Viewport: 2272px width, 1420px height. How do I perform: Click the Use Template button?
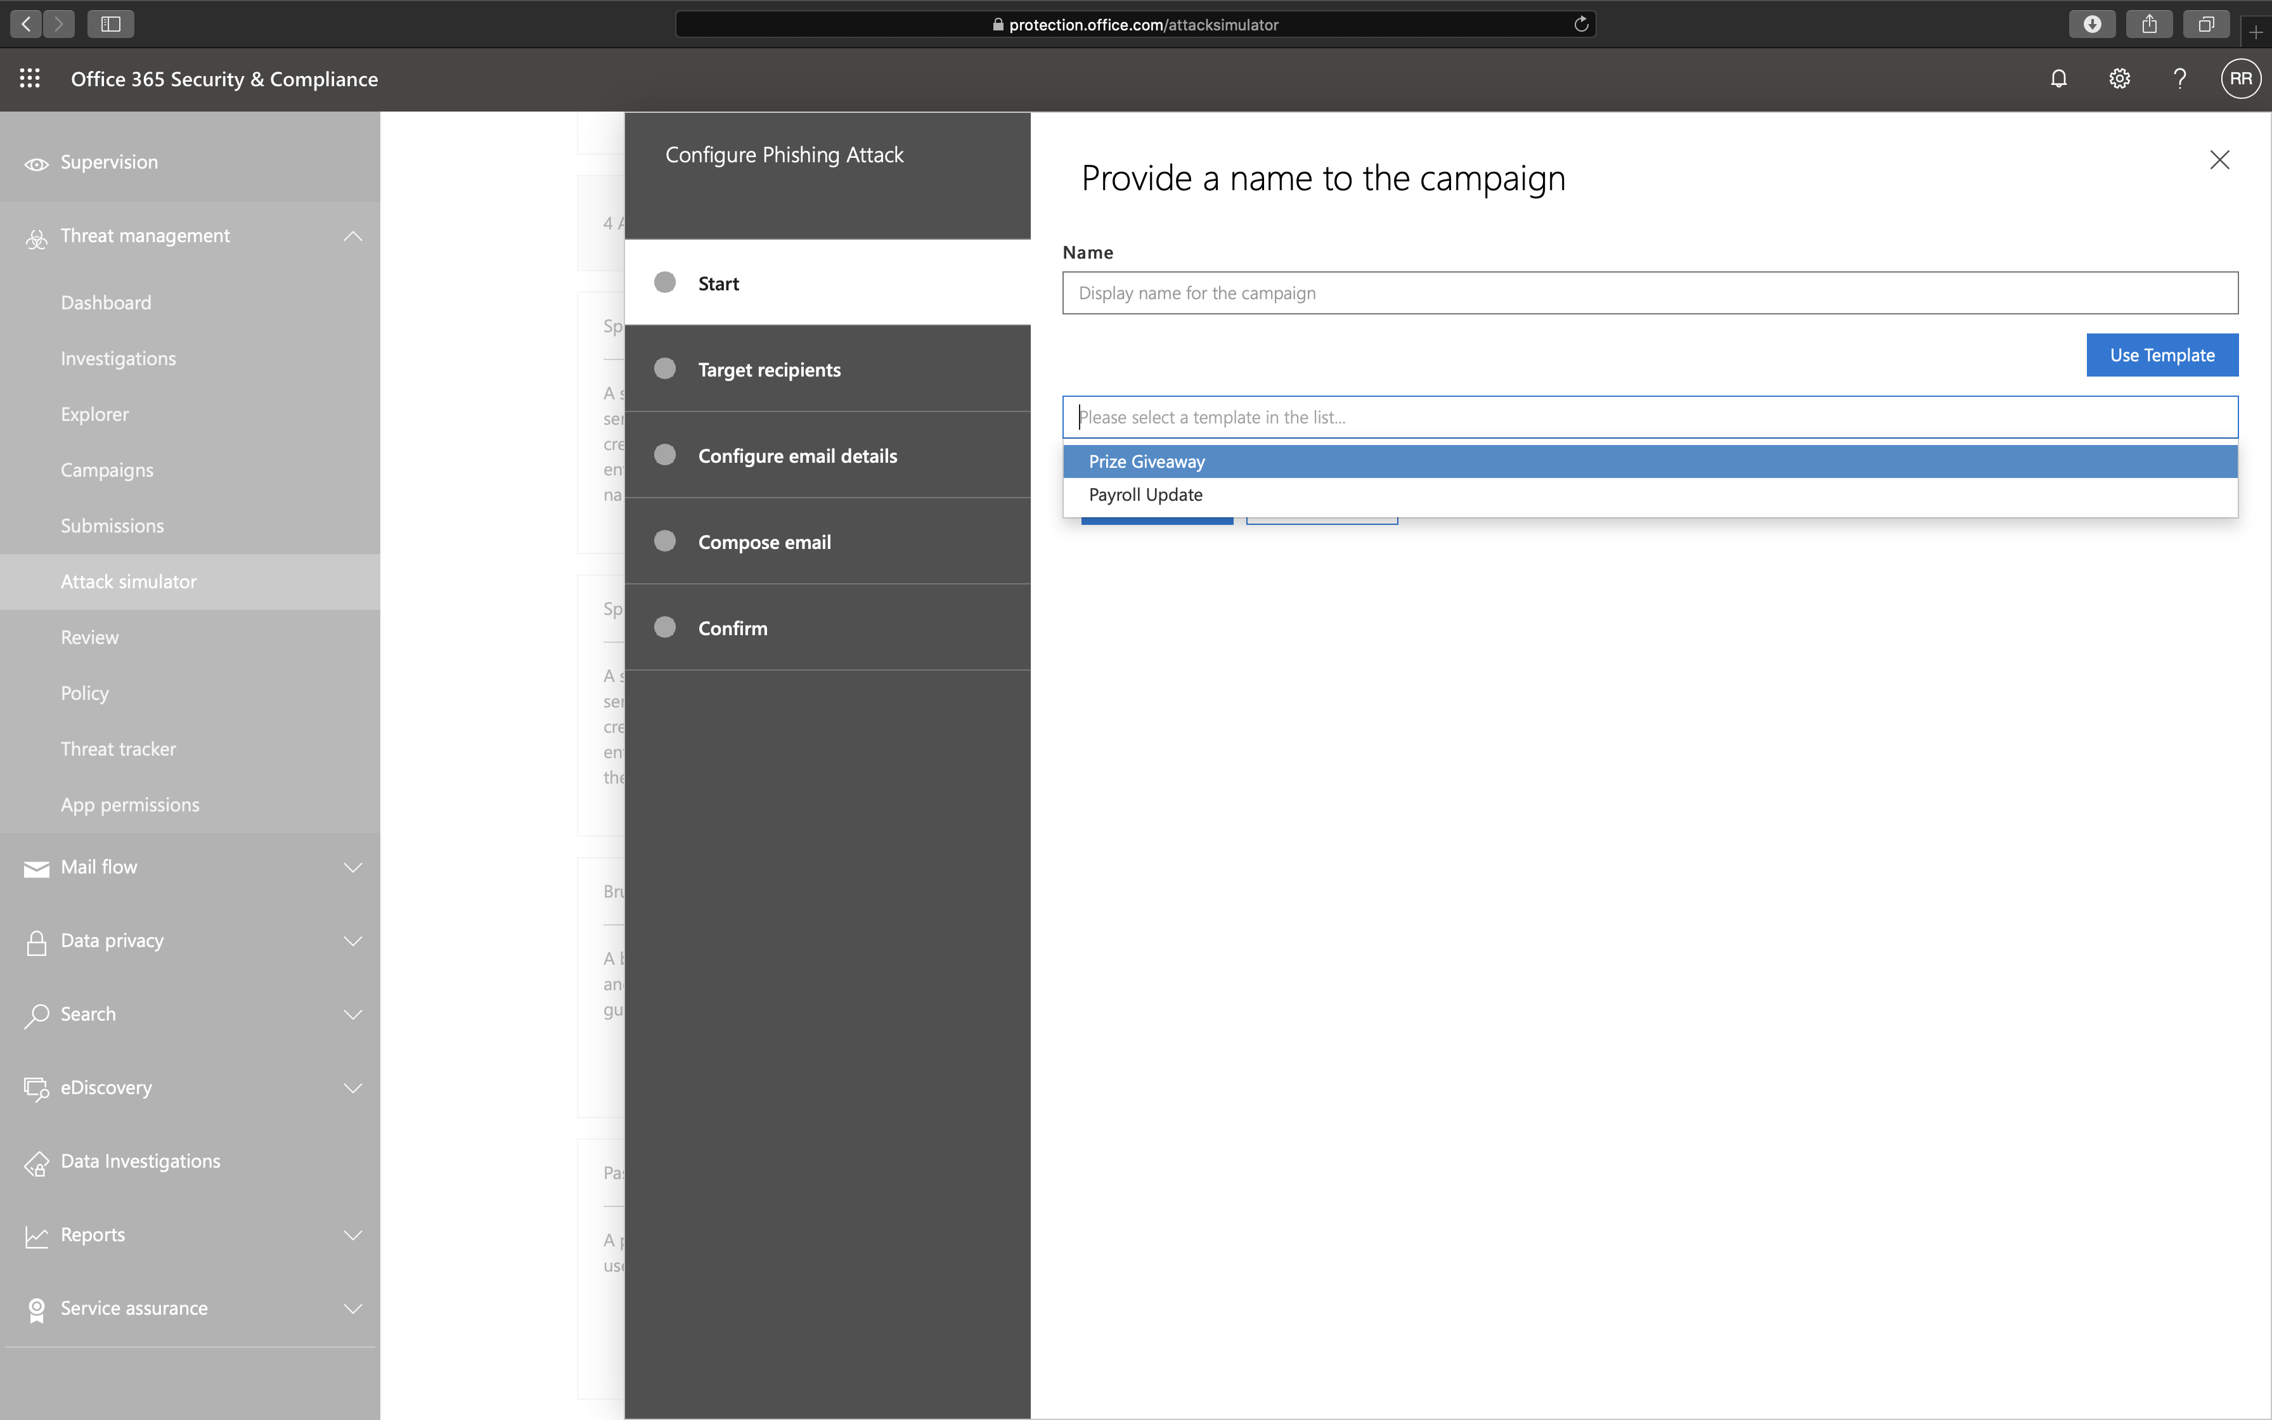(2161, 355)
